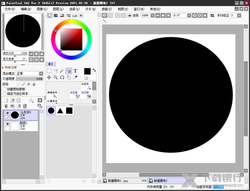250x191 pixels.
Task: Open the 混合模式 blend mode dropdown
Action: [x=29, y=73]
